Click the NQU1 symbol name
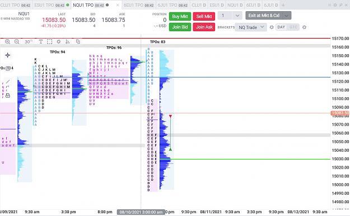 [24, 14]
